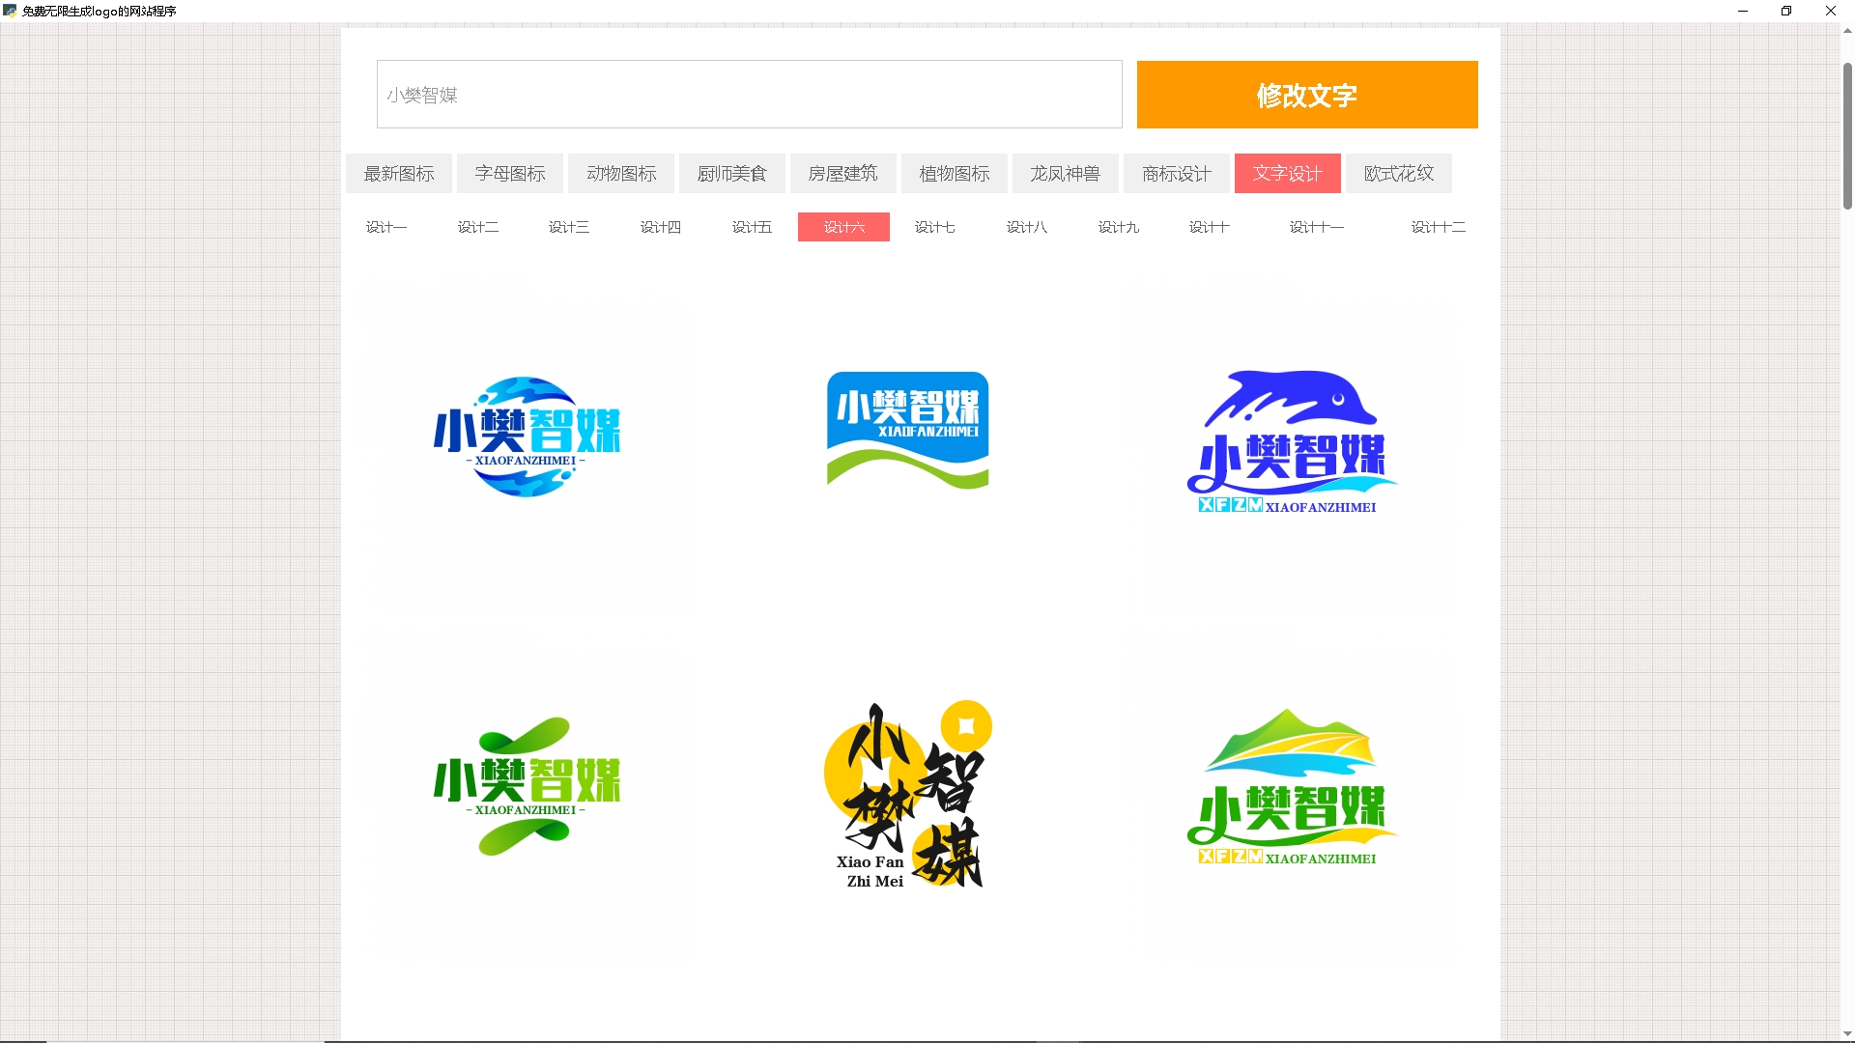Open the 字母图标 category tab
The height and width of the screenshot is (1043, 1855).
510,174
